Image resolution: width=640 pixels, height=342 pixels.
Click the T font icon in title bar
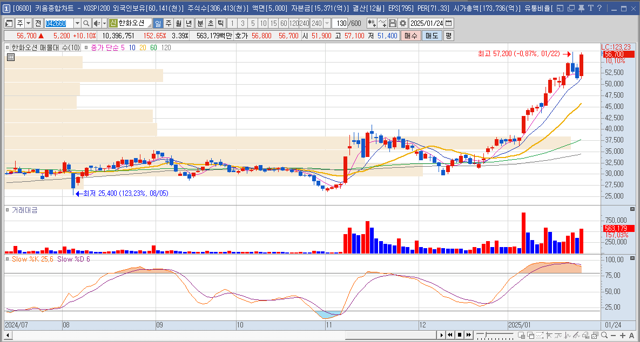[x=590, y=8]
